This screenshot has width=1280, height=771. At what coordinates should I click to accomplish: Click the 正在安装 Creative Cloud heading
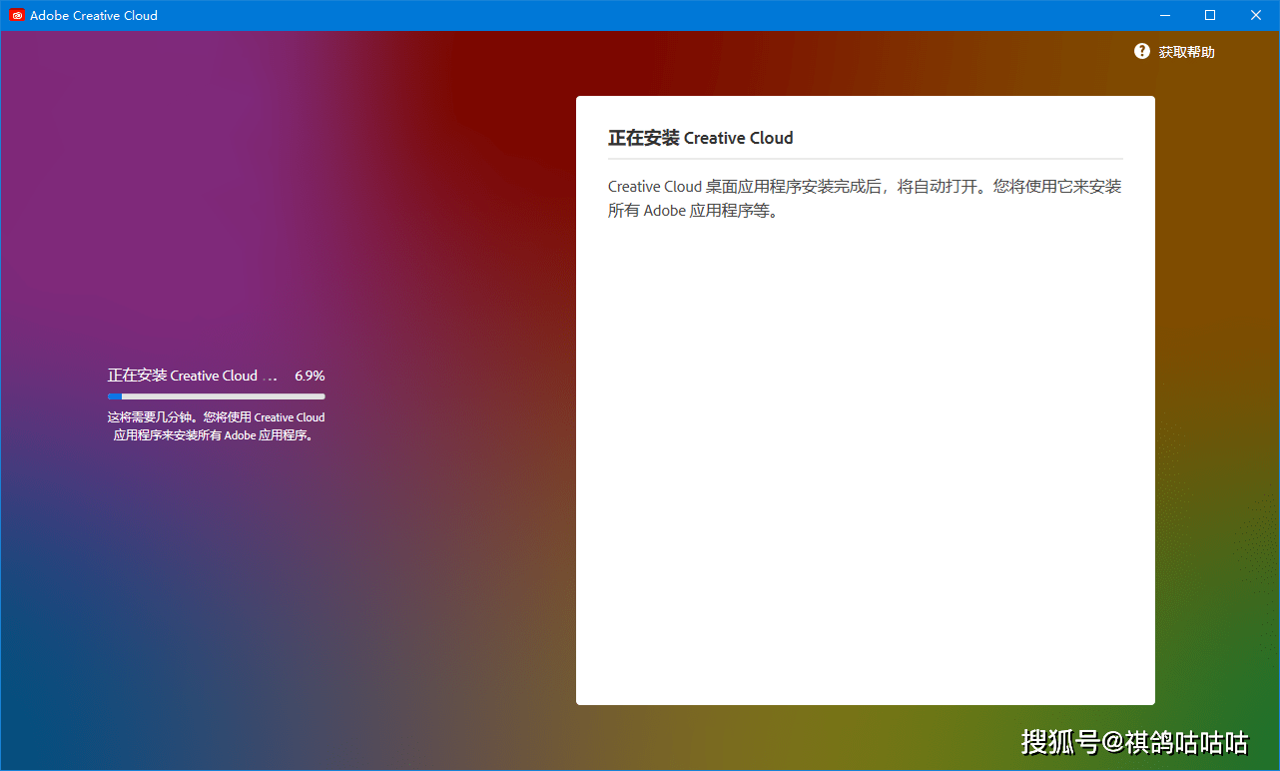coord(700,138)
